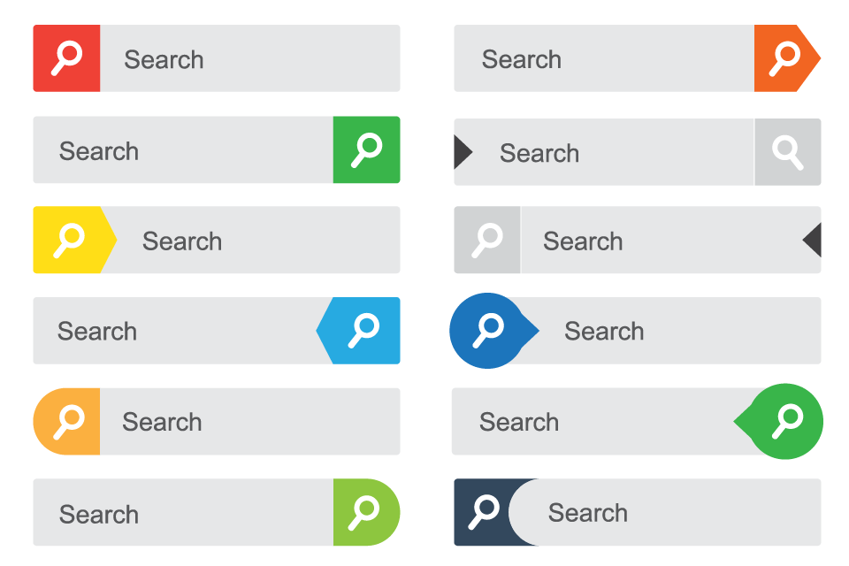The width and height of the screenshot is (849, 566).
Task: Click the dark blue circle search icon
Action: pyautogui.click(x=488, y=331)
